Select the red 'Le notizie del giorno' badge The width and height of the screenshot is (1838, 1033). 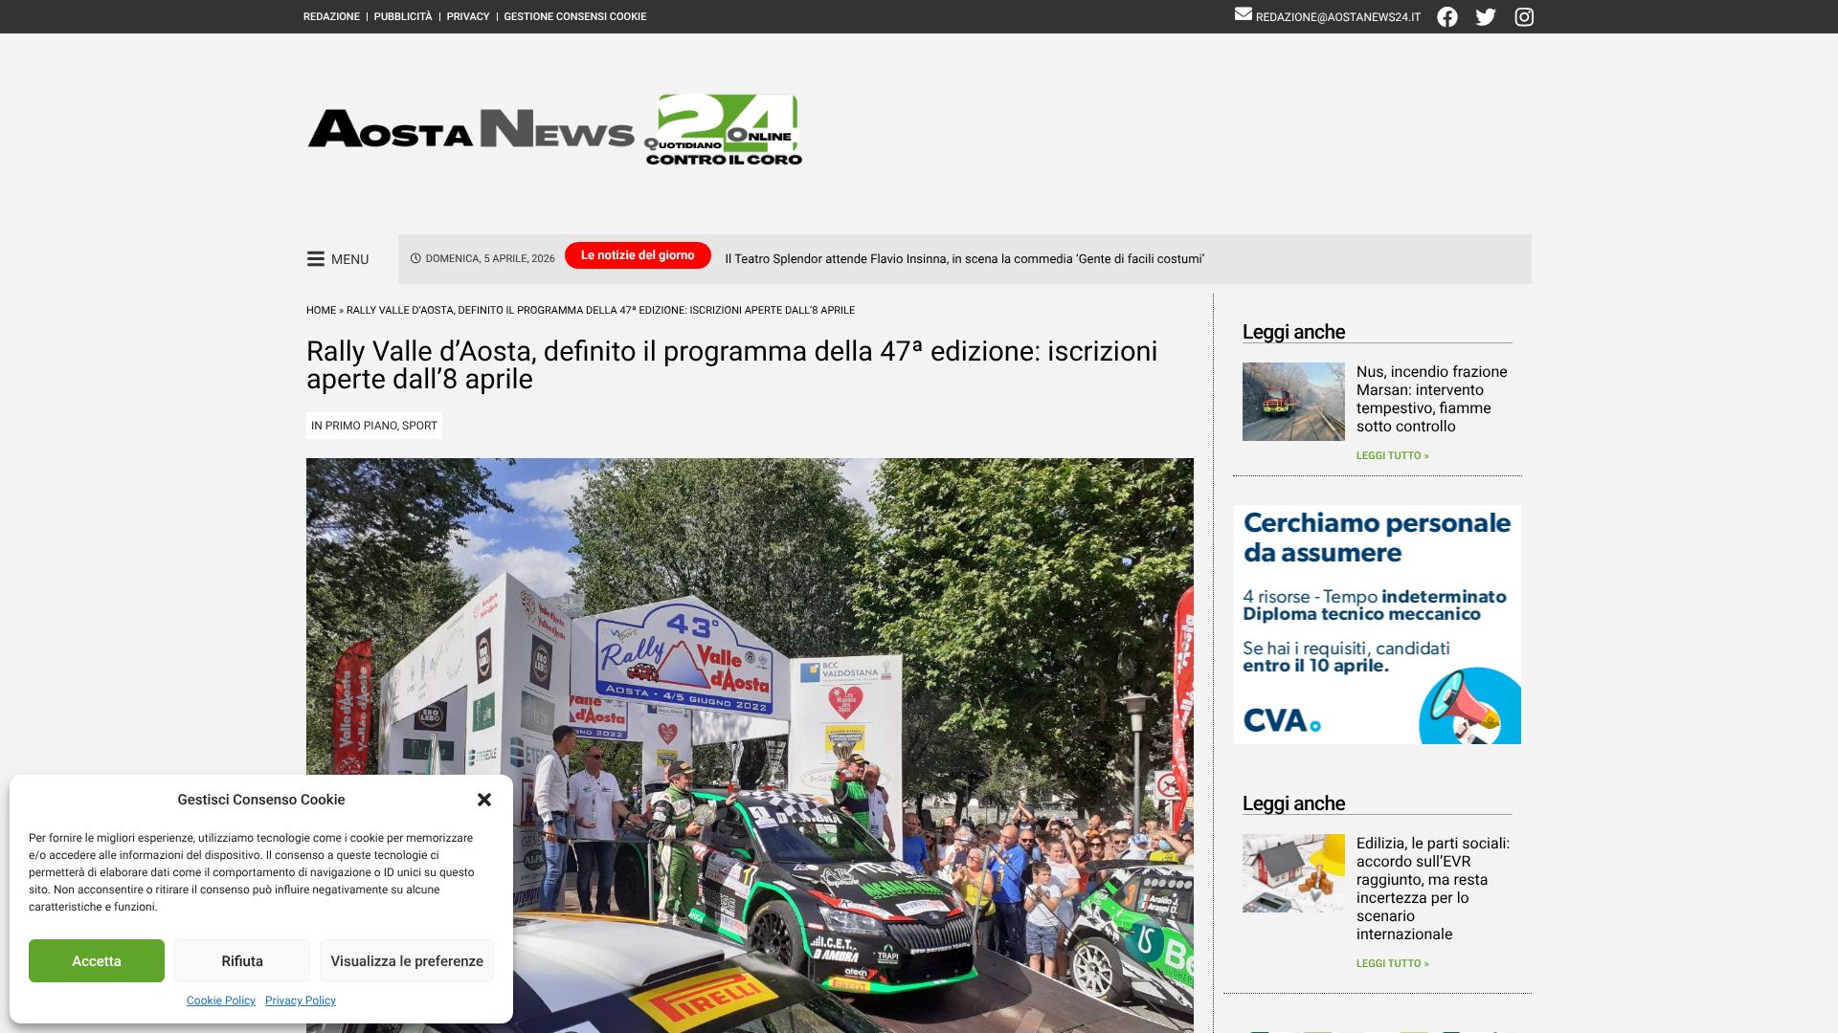637,254
